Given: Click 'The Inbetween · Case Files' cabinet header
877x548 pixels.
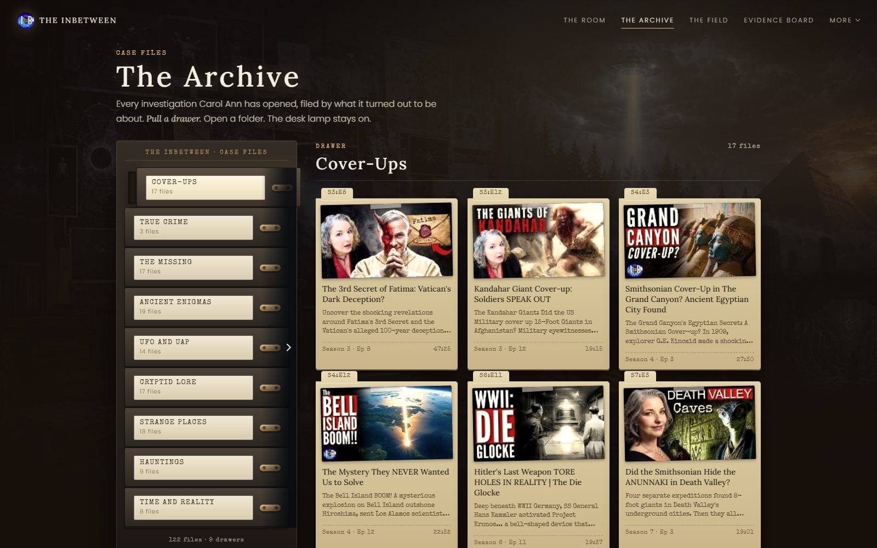Looking at the screenshot, I should click(206, 152).
